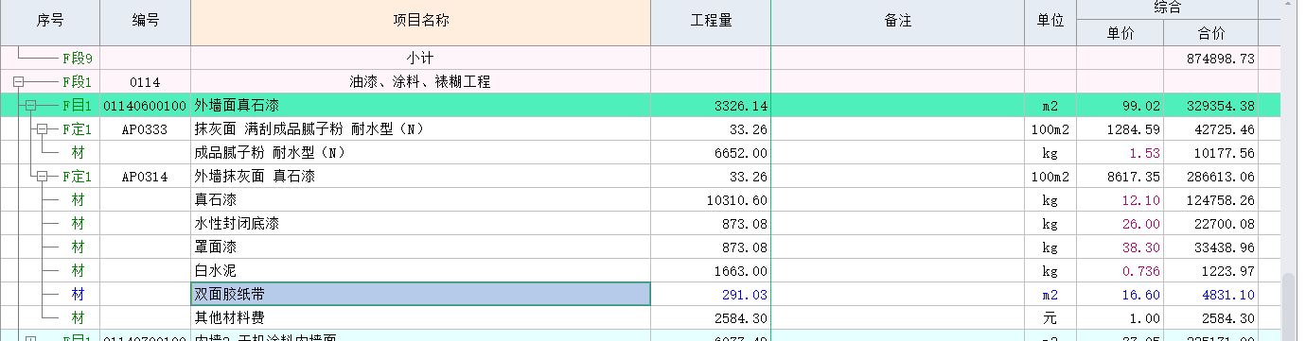Select total 874898.73 cell
The image size is (1306, 341).
(x=1211, y=59)
